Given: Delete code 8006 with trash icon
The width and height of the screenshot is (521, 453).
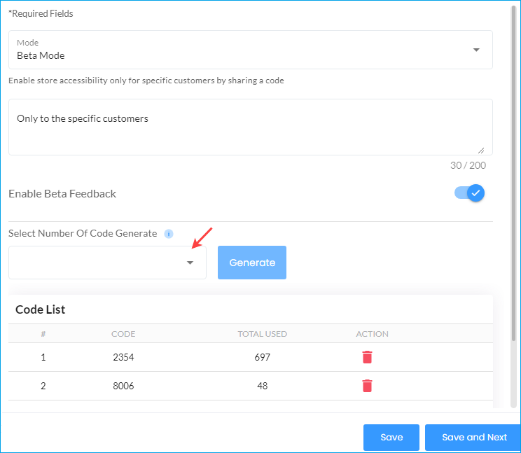Looking at the screenshot, I should 367,386.
